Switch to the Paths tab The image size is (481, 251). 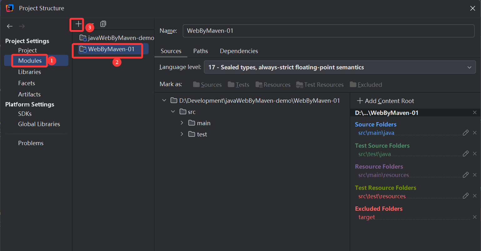point(200,51)
